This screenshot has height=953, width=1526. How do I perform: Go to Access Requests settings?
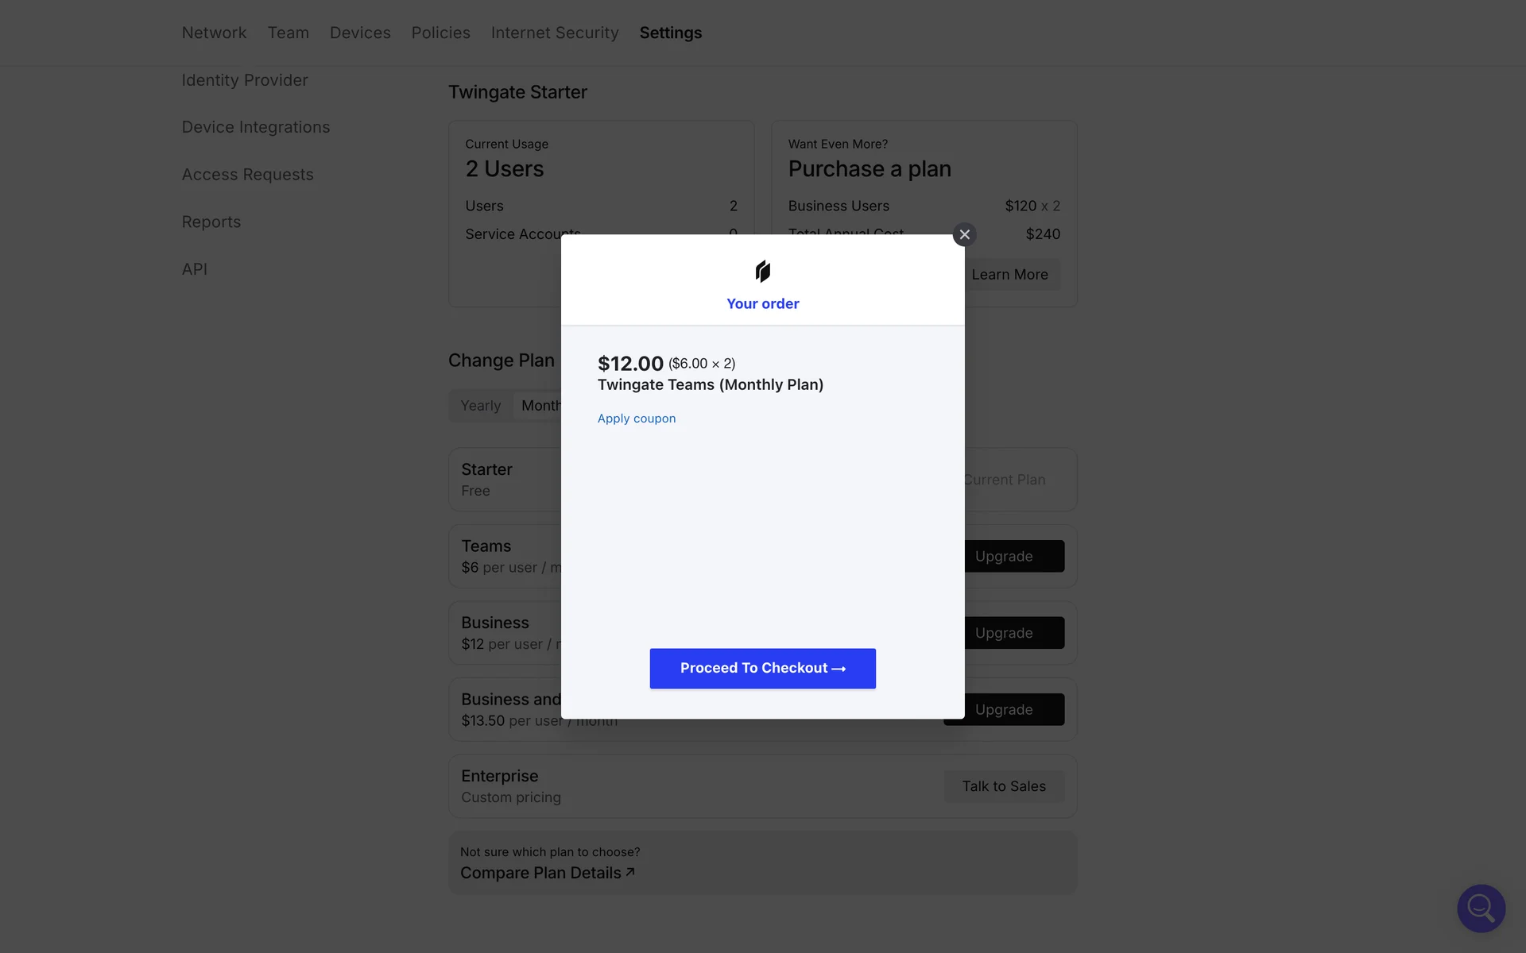click(x=247, y=175)
